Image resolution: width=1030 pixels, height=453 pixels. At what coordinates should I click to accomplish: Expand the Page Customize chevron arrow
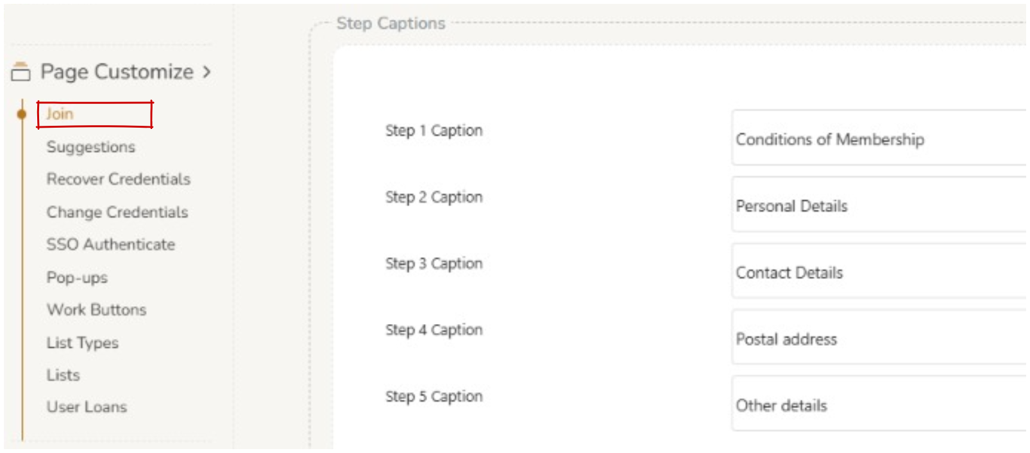point(207,72)
